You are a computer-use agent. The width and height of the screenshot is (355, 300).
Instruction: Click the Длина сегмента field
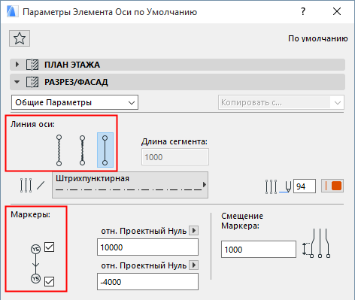pyautogui.click(x=175, y=157)
